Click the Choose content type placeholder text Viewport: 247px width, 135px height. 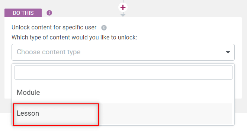pyautogui.click(x=48, y=52)
